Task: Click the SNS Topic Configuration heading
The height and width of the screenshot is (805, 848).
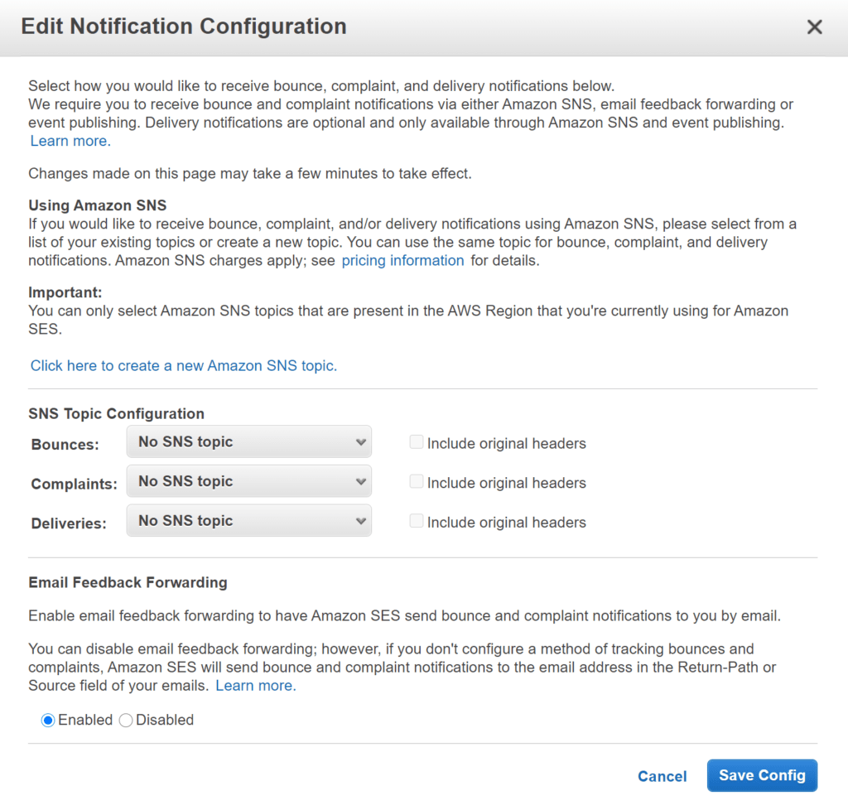Action: [116, 413]
